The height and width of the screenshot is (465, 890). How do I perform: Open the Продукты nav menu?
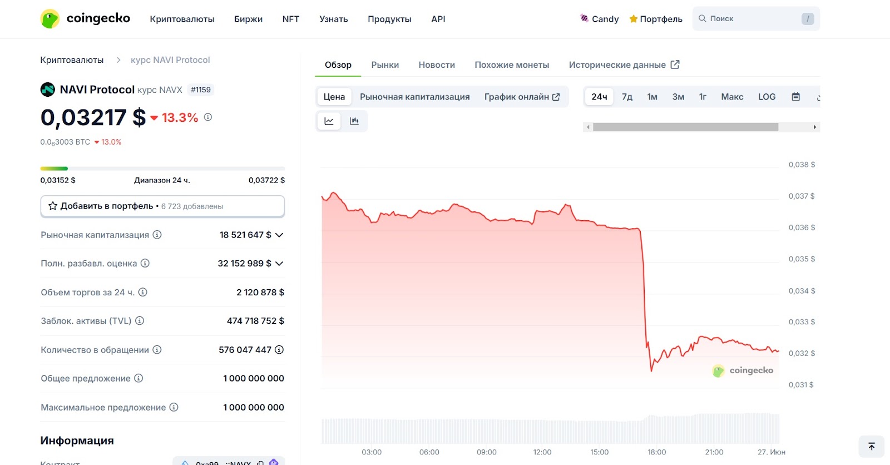click(389, 19)
